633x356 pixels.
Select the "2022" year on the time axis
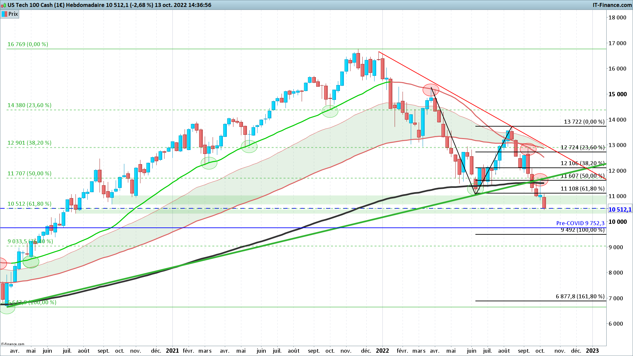tap(382, 351)
